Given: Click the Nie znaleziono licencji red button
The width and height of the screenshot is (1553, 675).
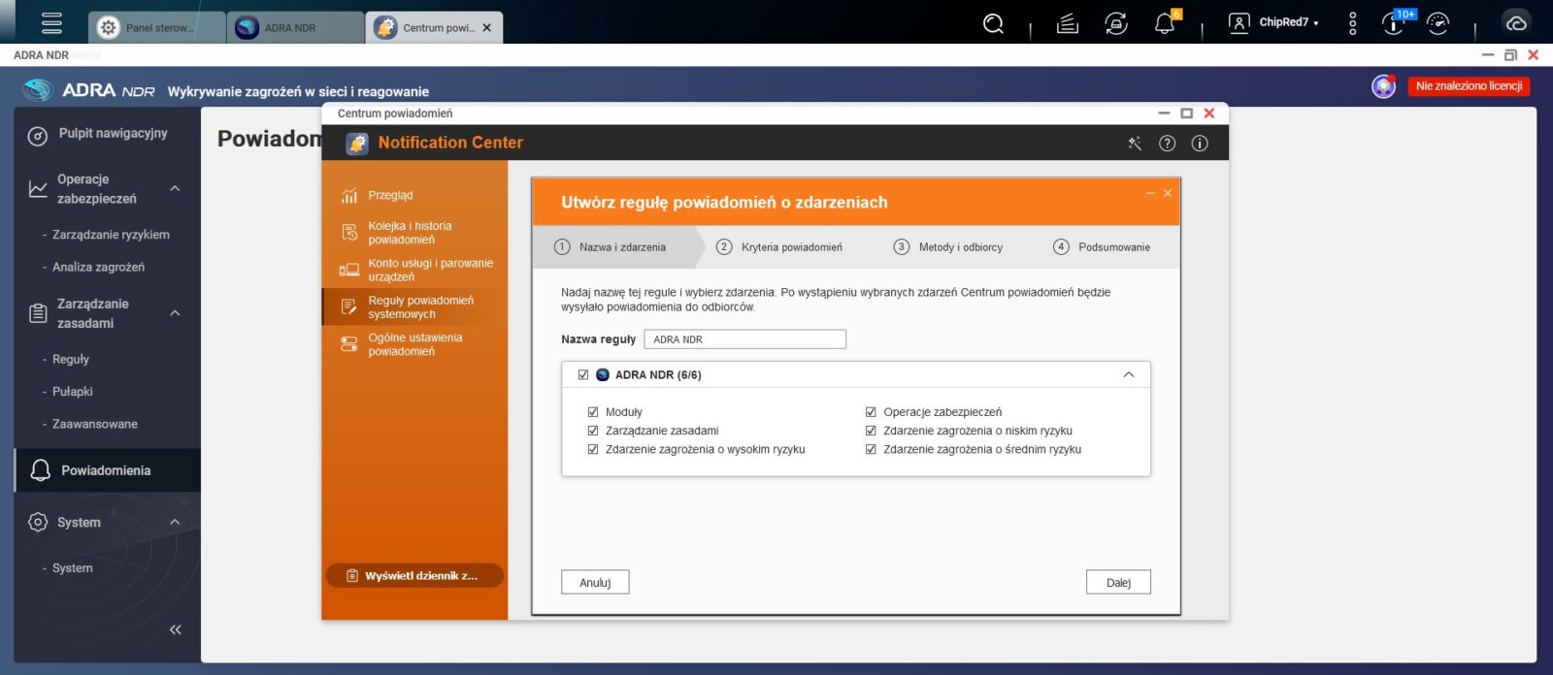Looking at the screenshot, I should click(x=1469, y=86).
